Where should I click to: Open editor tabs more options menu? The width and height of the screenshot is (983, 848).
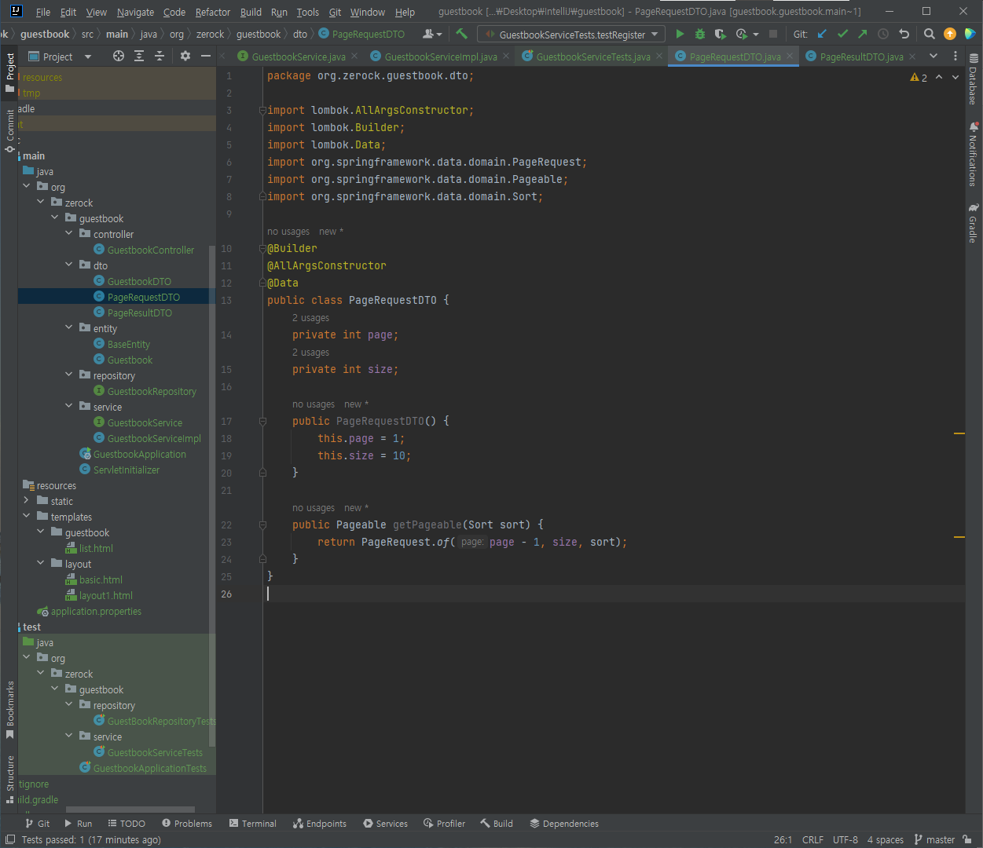[955, 56]
